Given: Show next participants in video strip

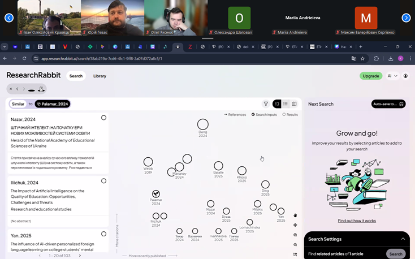Looking at the screenshot, I should [406, 18].
